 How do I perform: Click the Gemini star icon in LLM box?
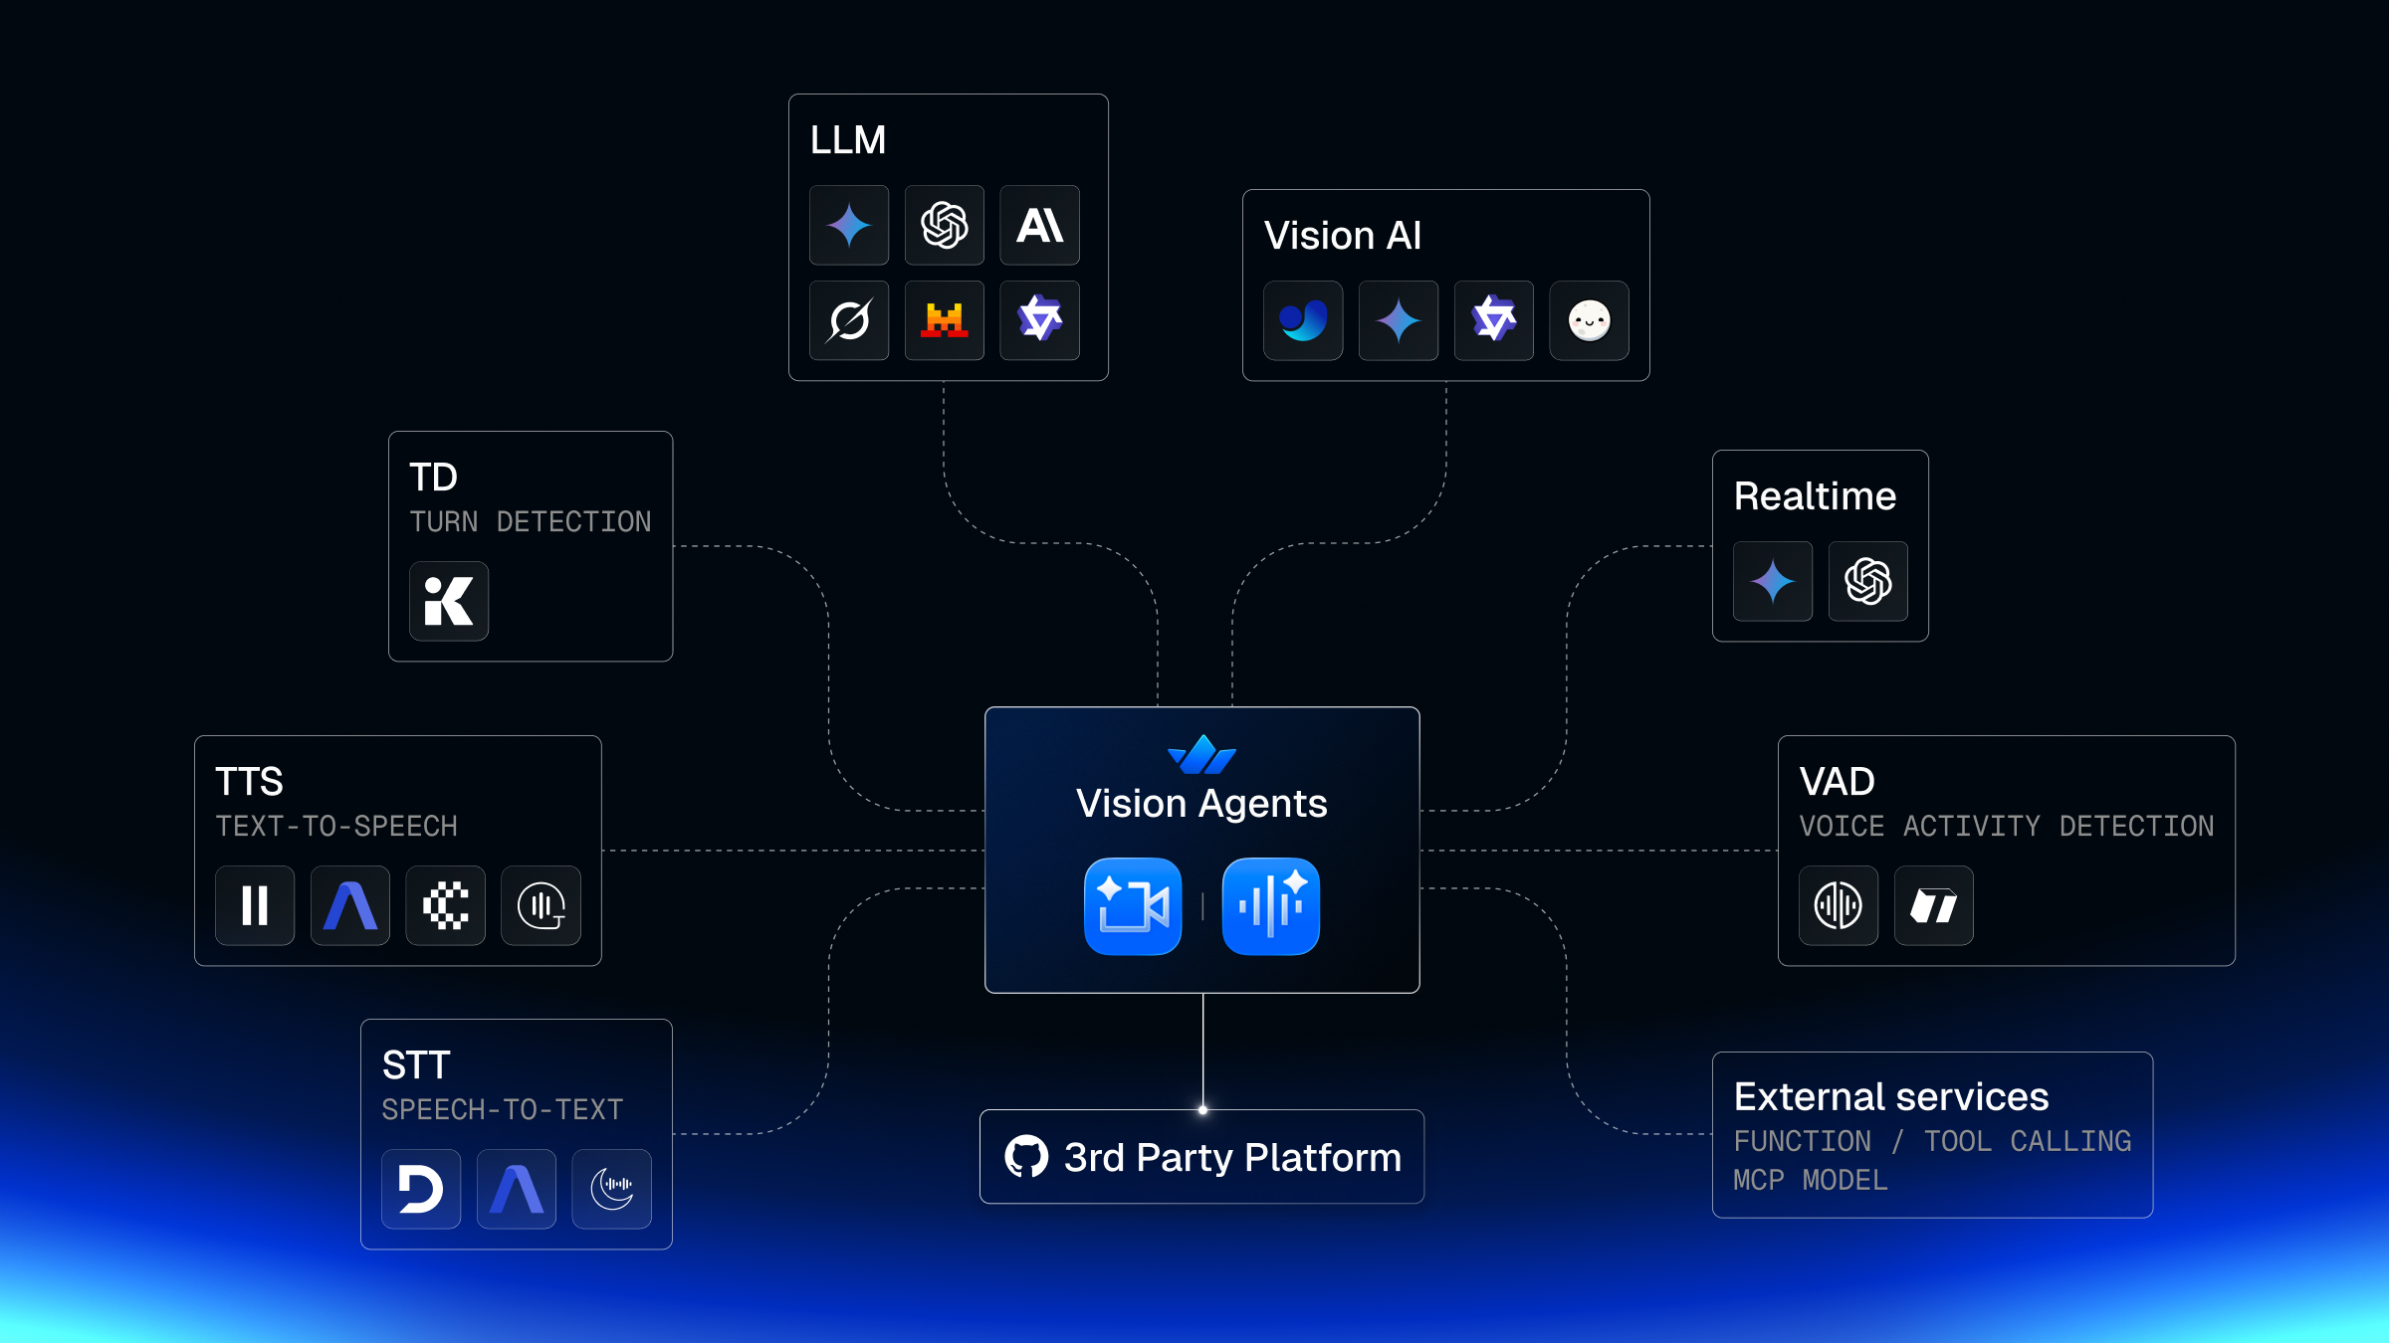(x=848, y=225)
